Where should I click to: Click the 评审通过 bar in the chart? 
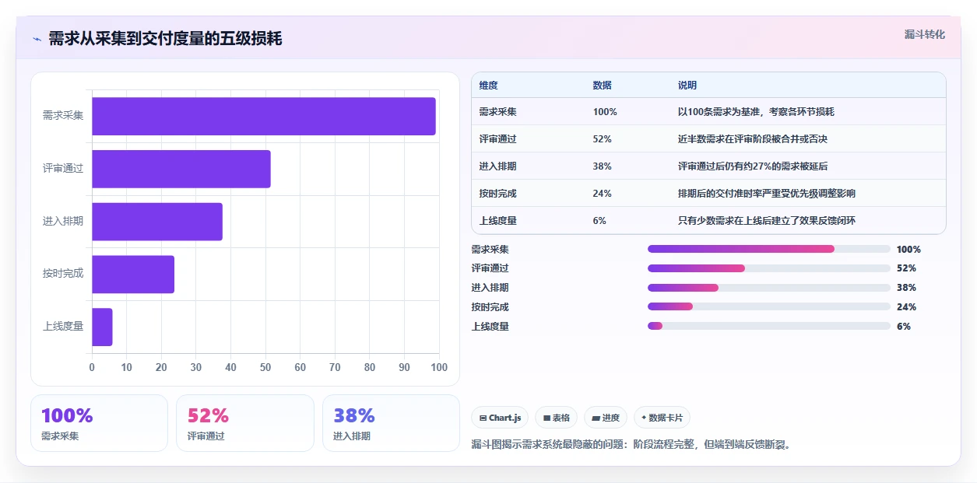point(181,169)
